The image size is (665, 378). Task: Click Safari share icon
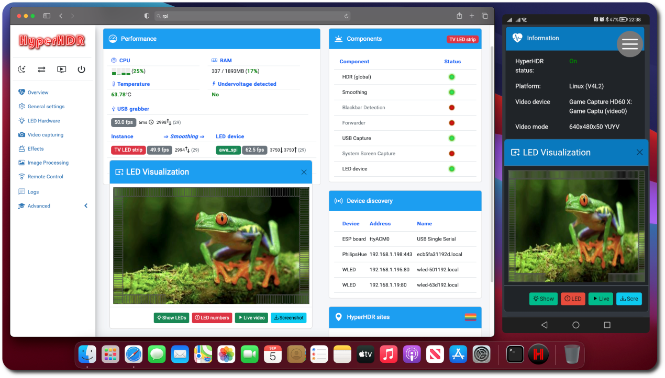coord(459,16)
